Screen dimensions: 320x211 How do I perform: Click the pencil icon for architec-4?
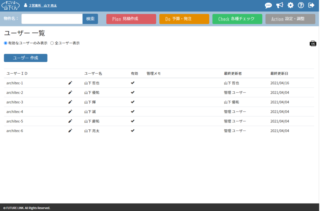click(x=70, y=112)
